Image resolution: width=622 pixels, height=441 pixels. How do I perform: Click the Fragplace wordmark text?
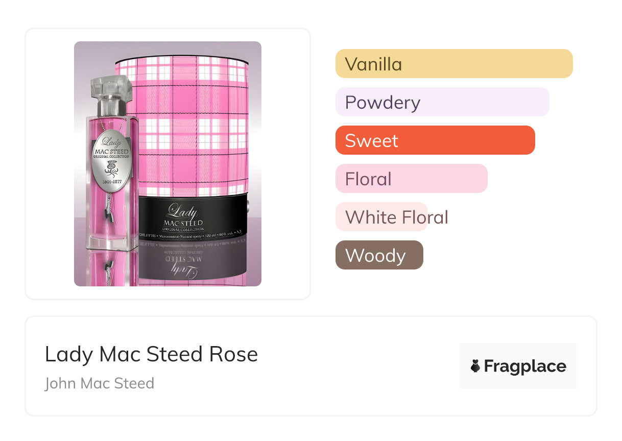525,366
